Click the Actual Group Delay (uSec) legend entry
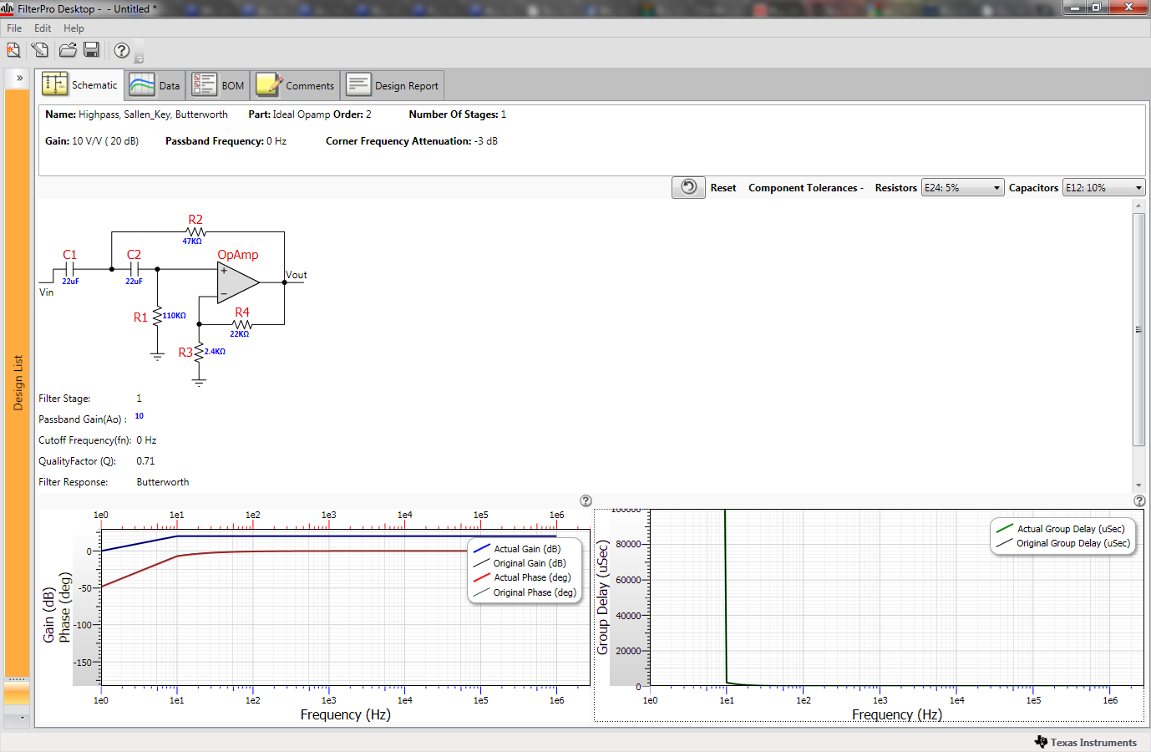The height and width of the screenshot is (752, 1151). pos(1061,529)
